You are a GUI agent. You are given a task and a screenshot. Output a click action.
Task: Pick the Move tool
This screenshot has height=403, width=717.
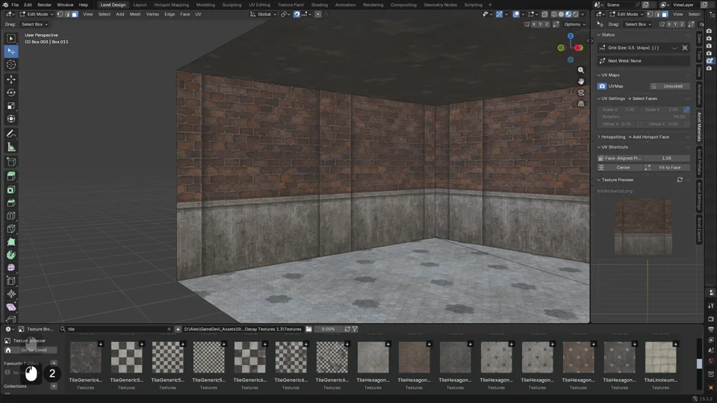point(11,79)
